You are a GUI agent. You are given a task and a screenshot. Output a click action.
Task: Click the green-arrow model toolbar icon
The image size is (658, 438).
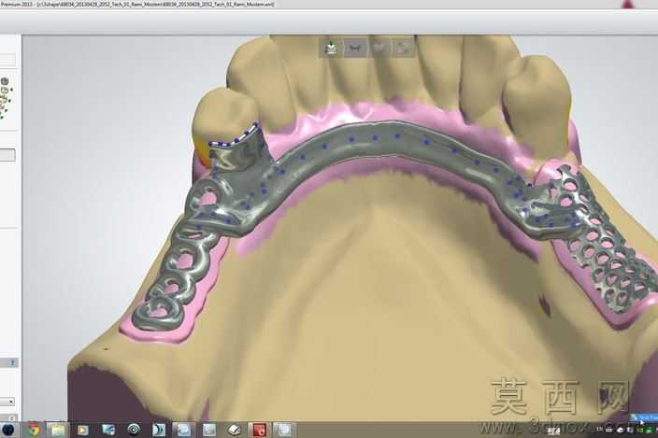point(331,48)
